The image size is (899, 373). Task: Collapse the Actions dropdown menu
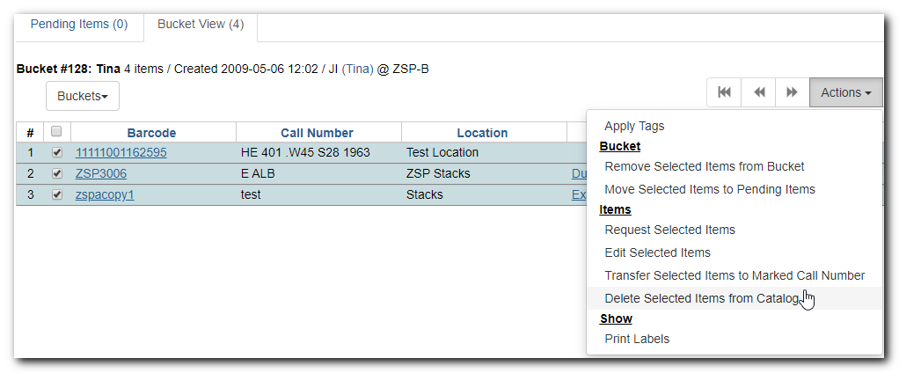pyautogui.click(x=845, y=92)
